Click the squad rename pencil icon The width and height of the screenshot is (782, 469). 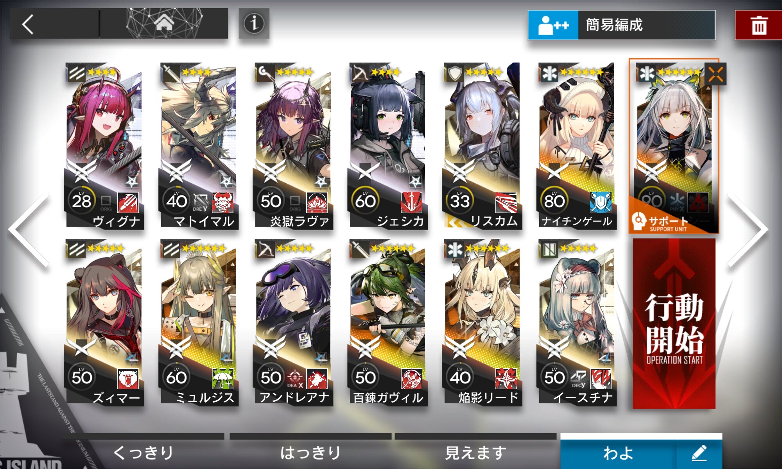[699, 453]
